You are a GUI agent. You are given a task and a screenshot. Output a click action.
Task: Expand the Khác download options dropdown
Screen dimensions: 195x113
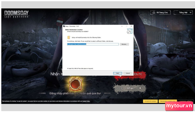129,88
